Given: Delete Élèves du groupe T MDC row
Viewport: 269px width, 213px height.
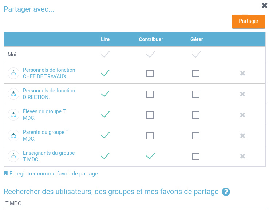Looking at the screenshot, I should [242, 115].
